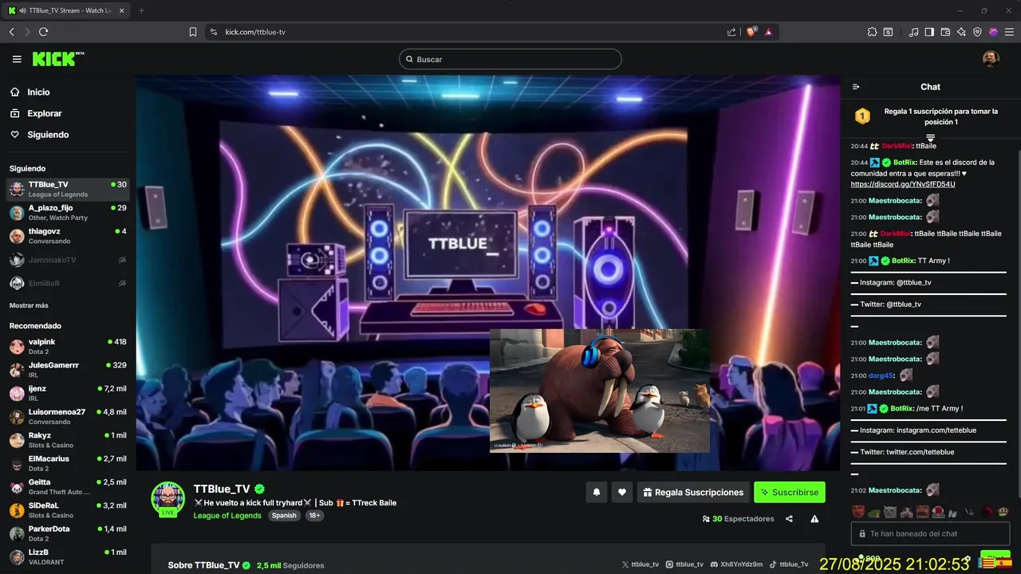The image size is (1021, 574).
Task: Open recommended Geitta channel
Action: pos(68,486)
